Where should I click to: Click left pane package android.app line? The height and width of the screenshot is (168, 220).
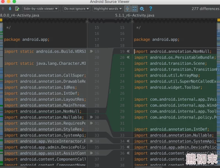[27, 40]
